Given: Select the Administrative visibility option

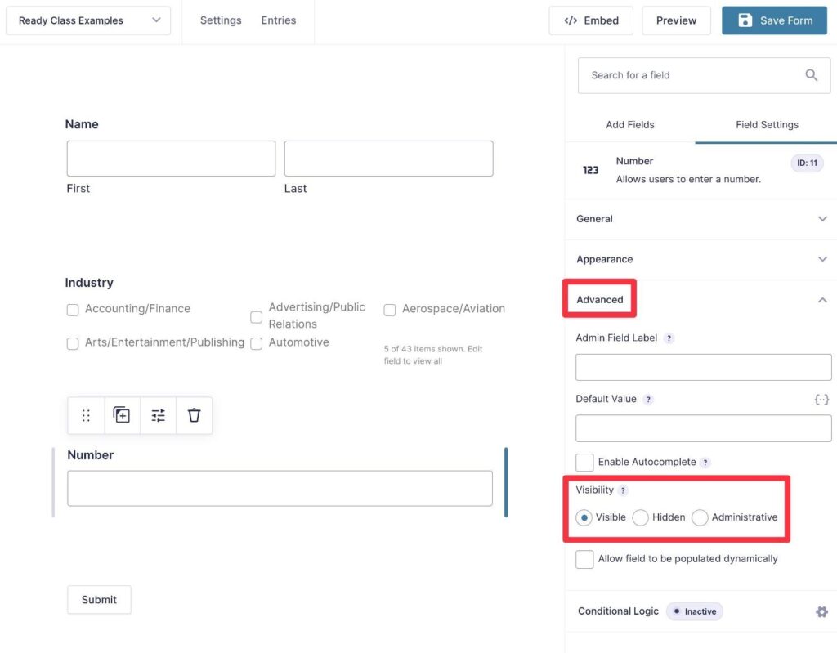Looking at the screenshot, I should pos(700,517).
